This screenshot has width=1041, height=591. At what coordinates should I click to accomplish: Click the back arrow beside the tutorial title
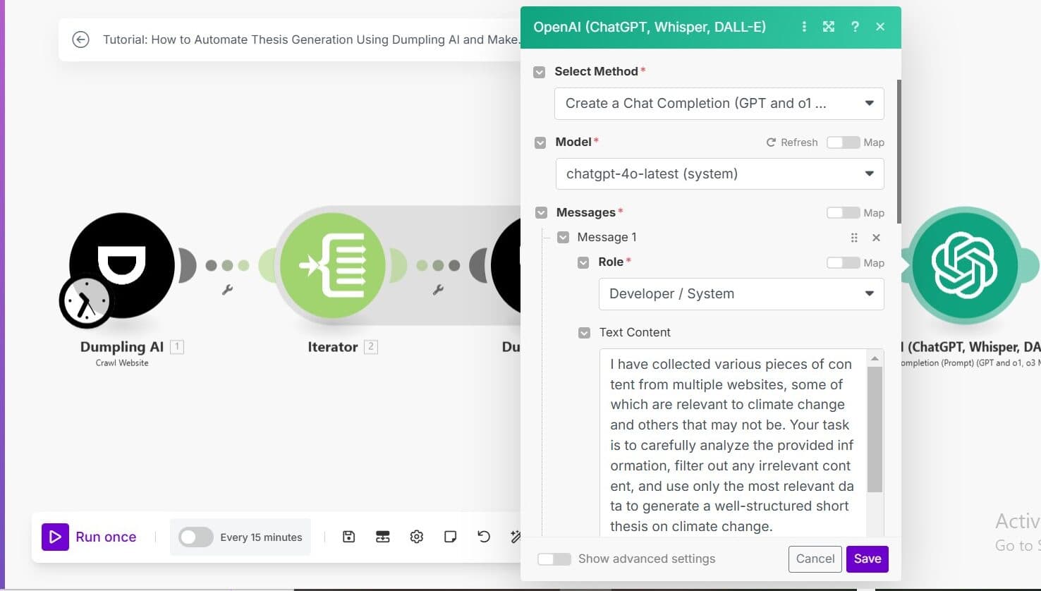click(x=81, y=39)
